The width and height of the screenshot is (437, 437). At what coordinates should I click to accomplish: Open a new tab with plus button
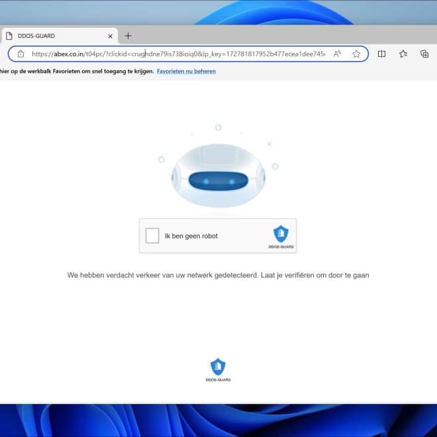pyautogui.click(x=128, y=36)
